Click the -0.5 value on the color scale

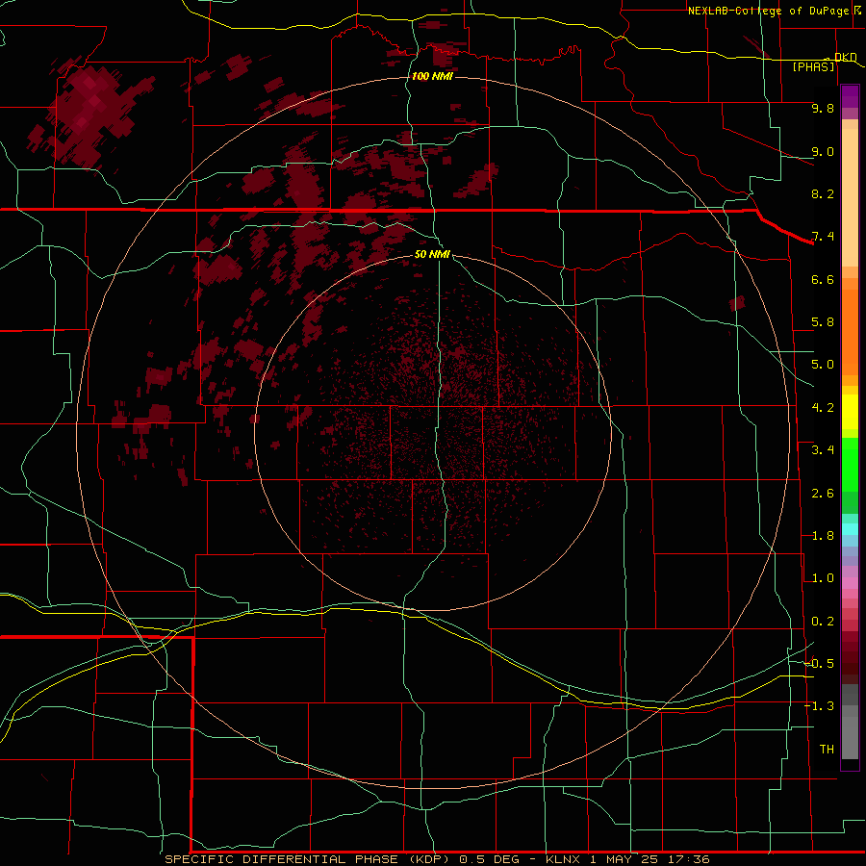pos(820,664)
